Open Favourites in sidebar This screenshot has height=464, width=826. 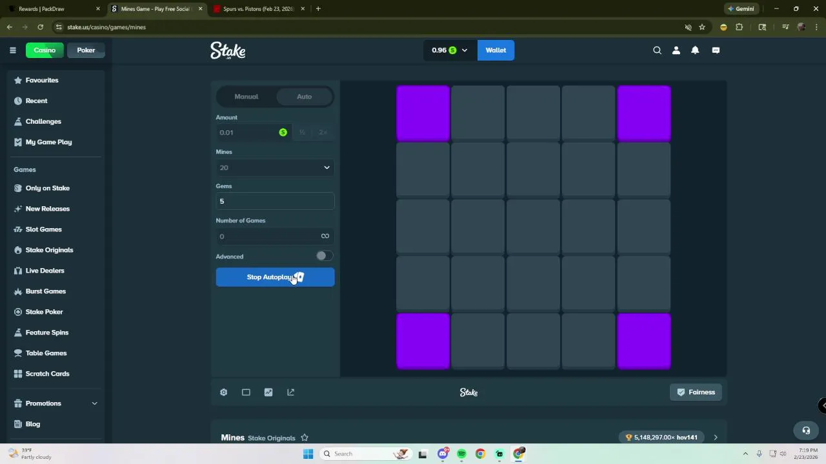pyautogui.click(x=42, y=80)
